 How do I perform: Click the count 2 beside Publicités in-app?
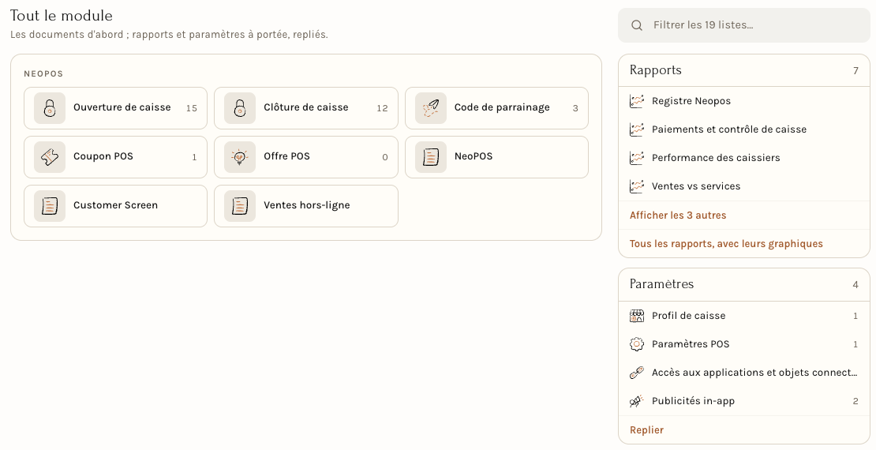click(855, 401)
